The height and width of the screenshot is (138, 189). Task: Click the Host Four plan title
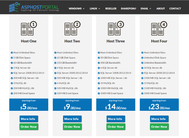tap(159, 41)
